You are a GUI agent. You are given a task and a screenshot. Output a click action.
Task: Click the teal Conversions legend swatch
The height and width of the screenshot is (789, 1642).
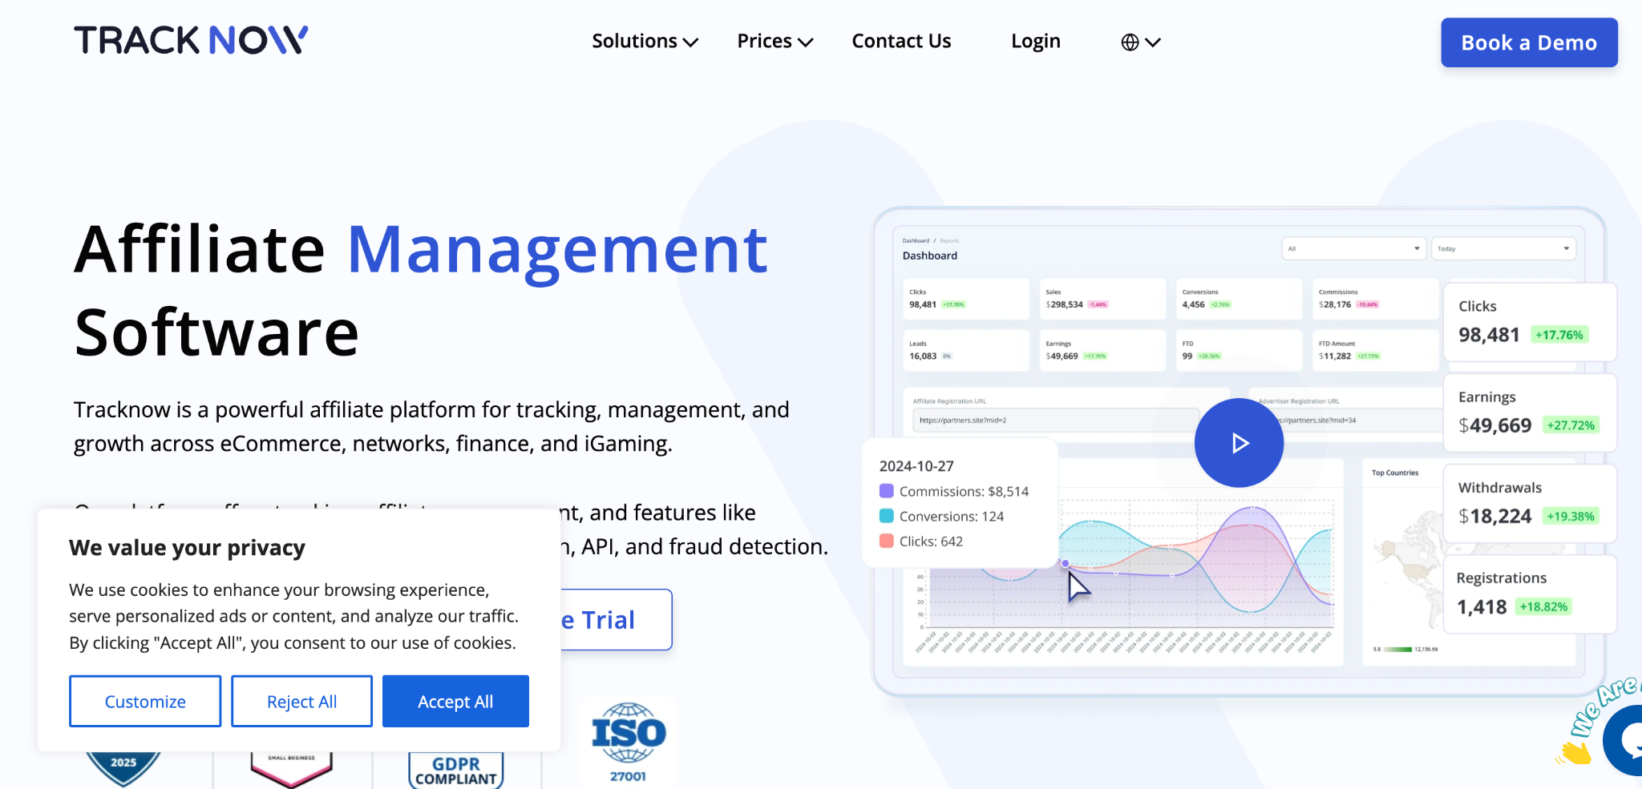click(x=887, y=515)
